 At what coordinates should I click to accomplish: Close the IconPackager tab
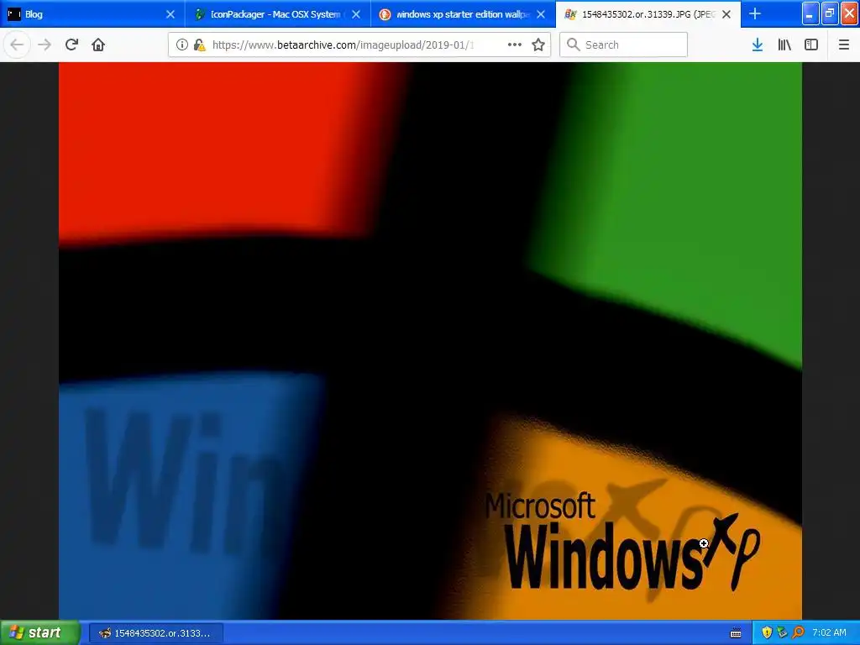click(356, 14)
